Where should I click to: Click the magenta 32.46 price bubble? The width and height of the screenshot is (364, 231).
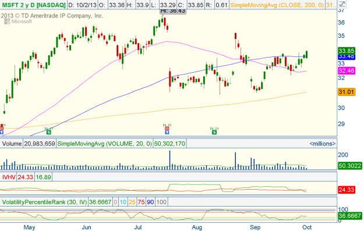pos(347,71)
